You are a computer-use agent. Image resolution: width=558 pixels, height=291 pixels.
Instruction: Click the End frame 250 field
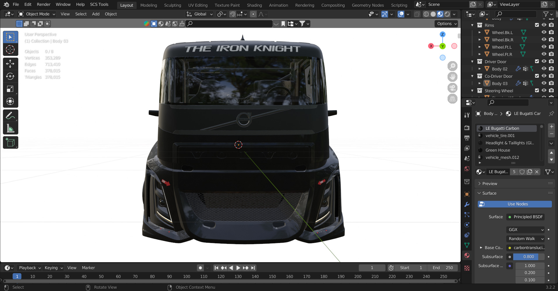443,268
